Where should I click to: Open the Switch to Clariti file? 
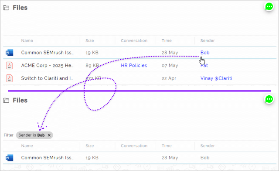[47, 78]
